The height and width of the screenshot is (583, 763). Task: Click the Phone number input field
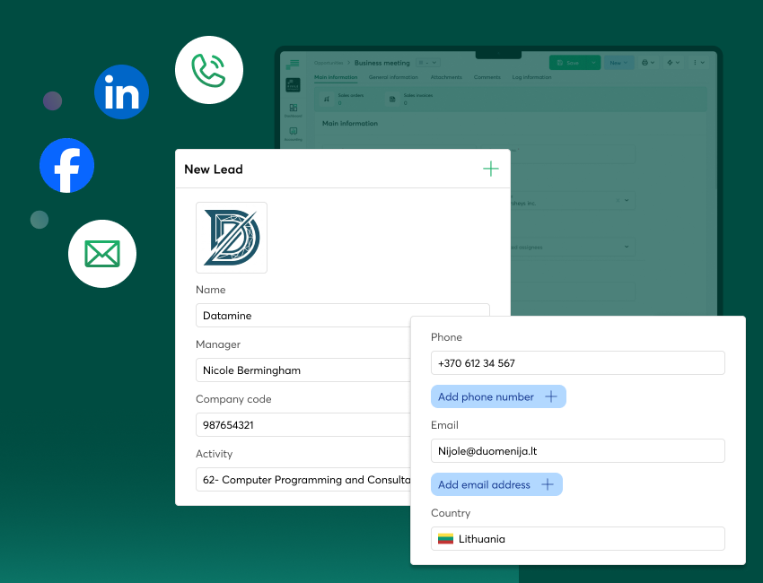pyautogui.click(x=577, y=362)
